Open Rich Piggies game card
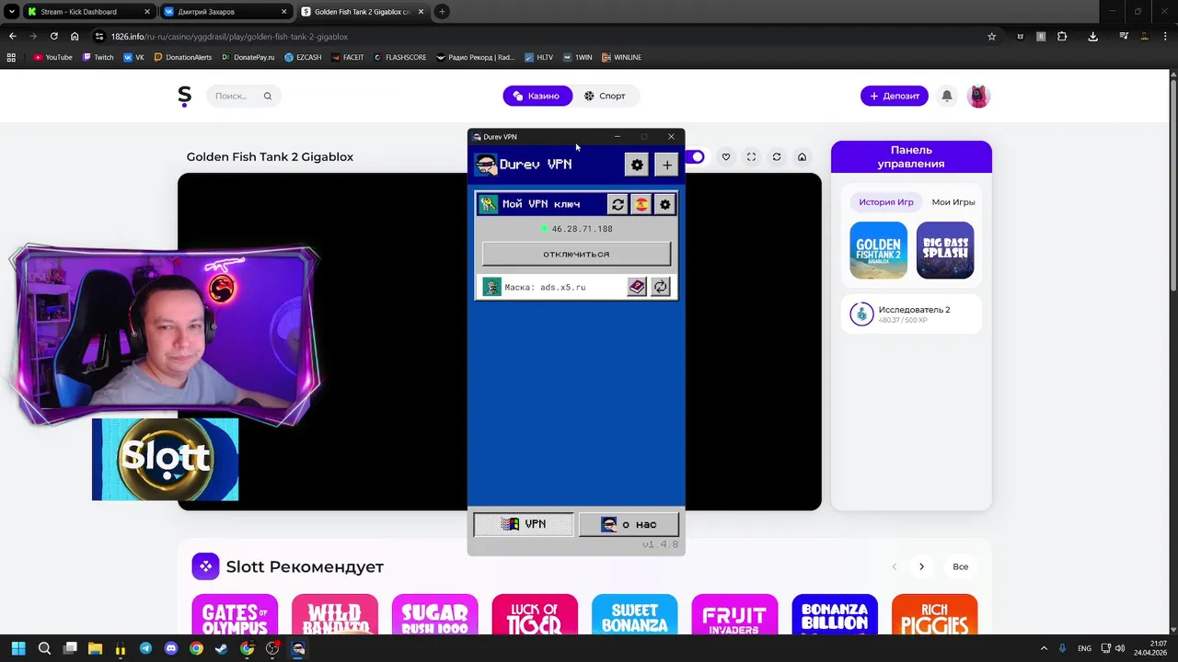This screenshot has width=1178, height=662. click(x=934, y=614)
